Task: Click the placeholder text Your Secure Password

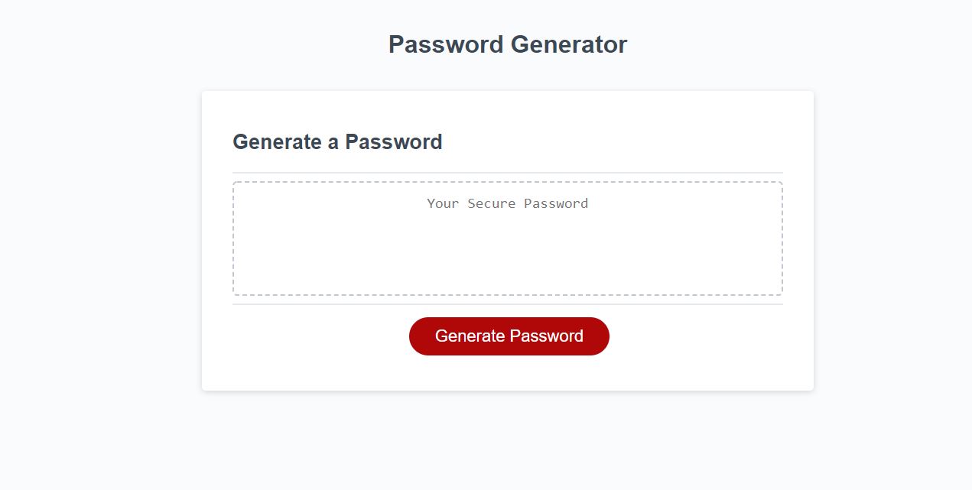Action: click(507, 203)
